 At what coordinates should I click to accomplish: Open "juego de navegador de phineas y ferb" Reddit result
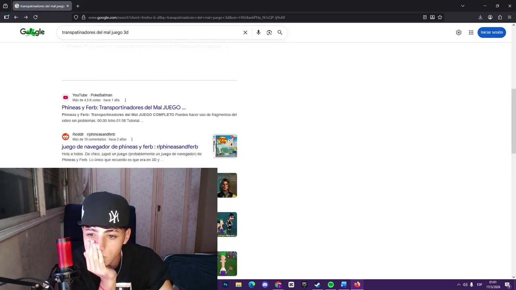[130, 147]
